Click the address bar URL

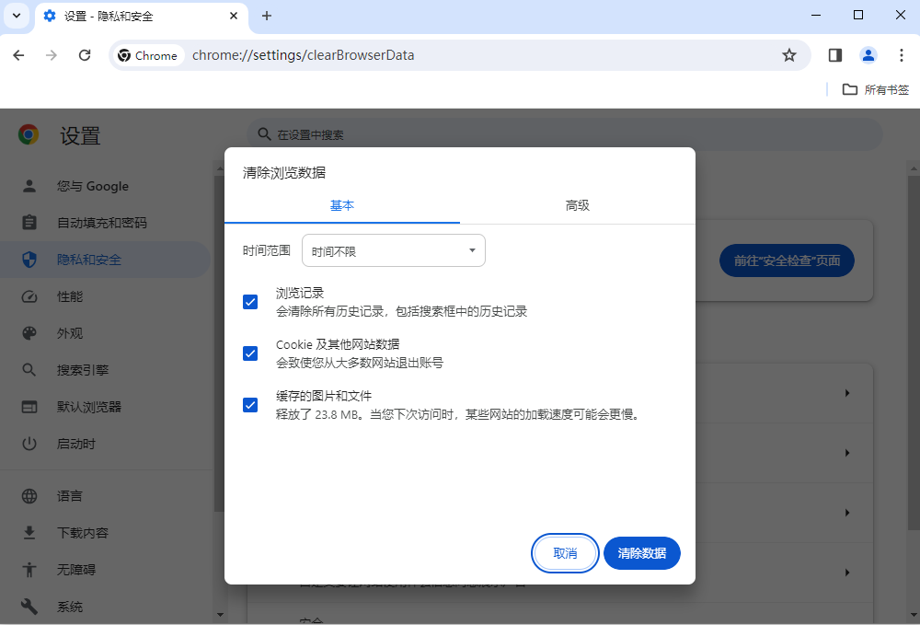[304, 55]
